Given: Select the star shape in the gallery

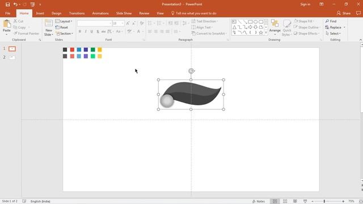Looking at the screenshot, I should click(261, 33).
